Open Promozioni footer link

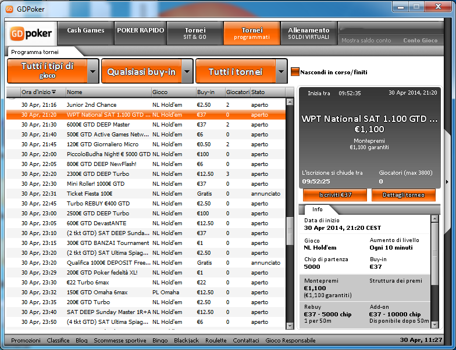coord(26,340)
